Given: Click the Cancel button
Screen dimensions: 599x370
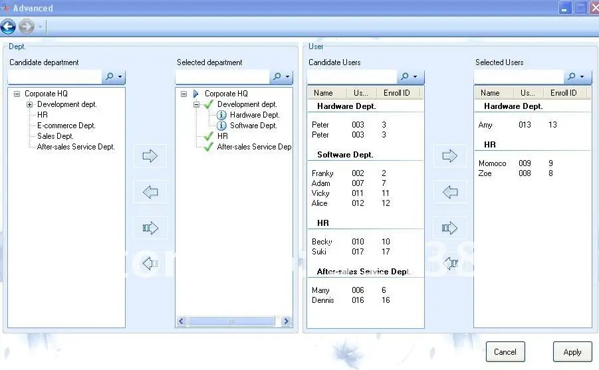Looking at the screenshot, I should tap(505, 351).
